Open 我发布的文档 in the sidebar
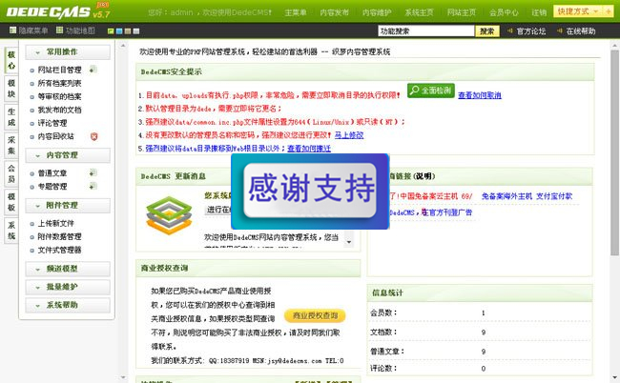Screen dimensions: 620x383 (x=59, y=110)
